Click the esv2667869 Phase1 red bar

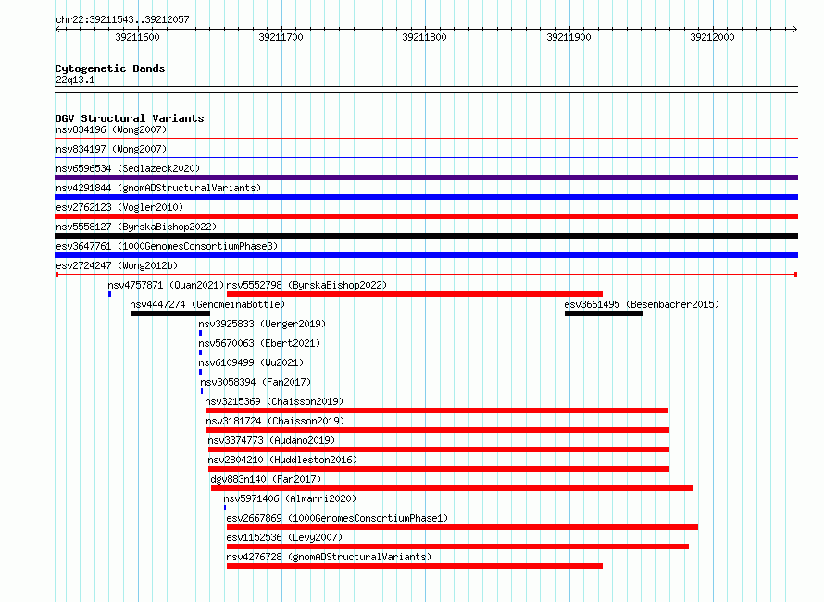[x=462, y=527]
